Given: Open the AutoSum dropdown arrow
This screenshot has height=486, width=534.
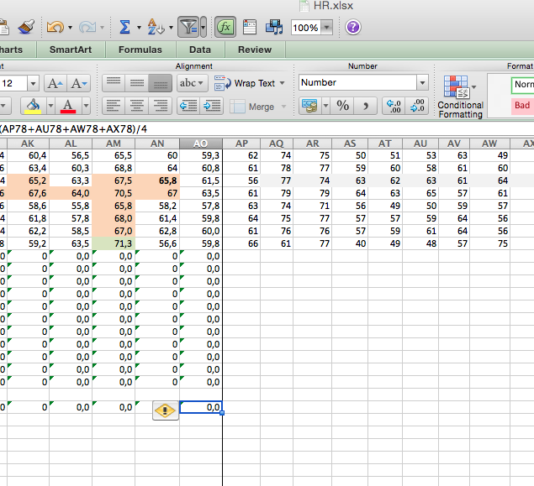Looking at the screenshot, I should click(139, 27).
